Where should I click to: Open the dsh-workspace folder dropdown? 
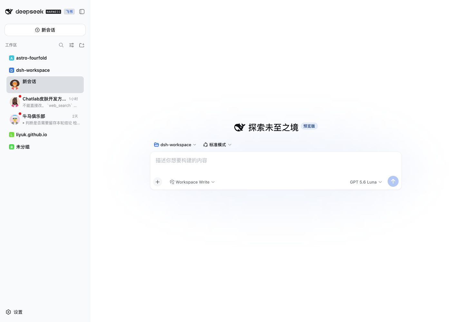coord(175,145)
